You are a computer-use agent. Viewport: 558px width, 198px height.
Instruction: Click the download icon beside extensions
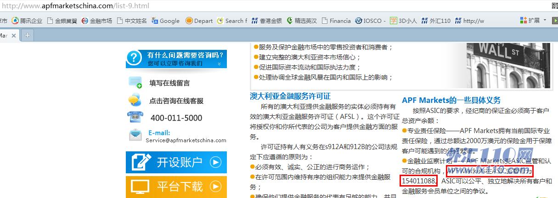554,21
